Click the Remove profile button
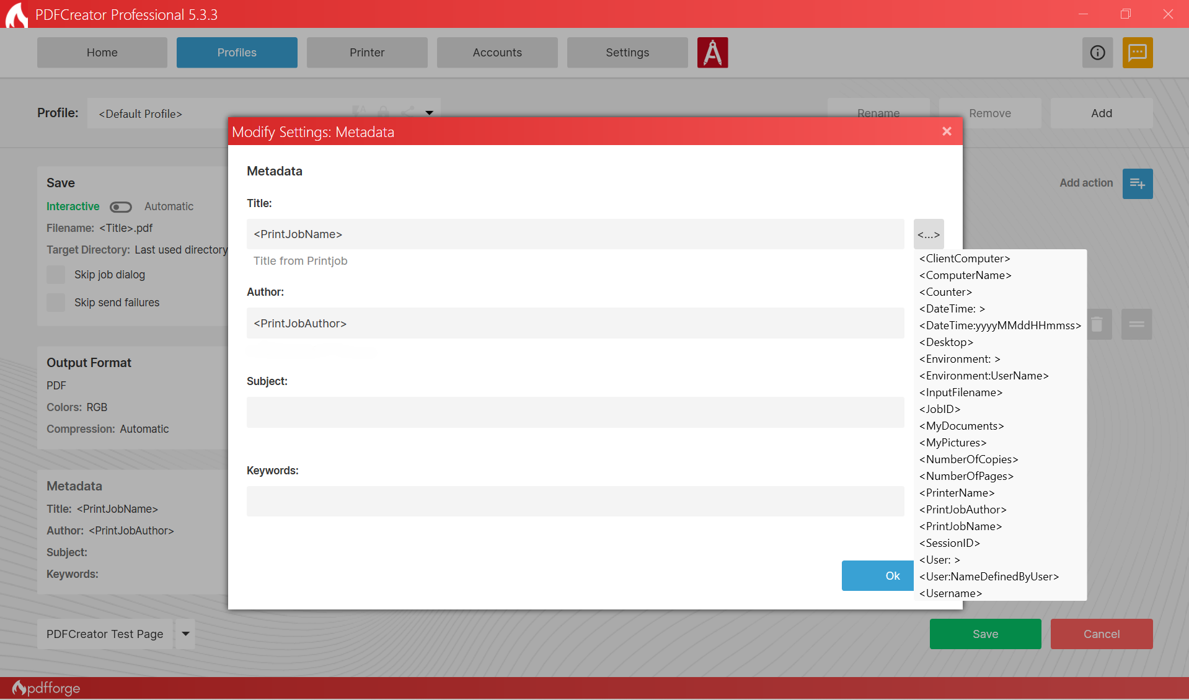Viewport: 1189px width, 700px height. (990, 113)
